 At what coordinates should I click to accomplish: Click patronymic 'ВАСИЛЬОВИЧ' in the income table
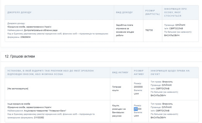[172, 35]
